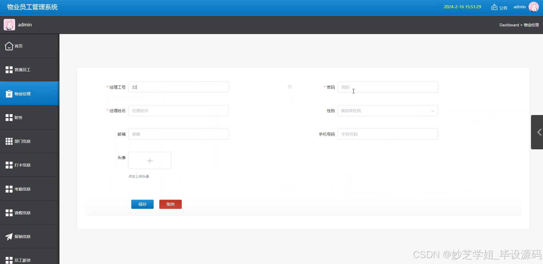The height and width of the screenshot is (264, 543).
Task: Focus the 经理姓名 input field
Action: point(178,111)
